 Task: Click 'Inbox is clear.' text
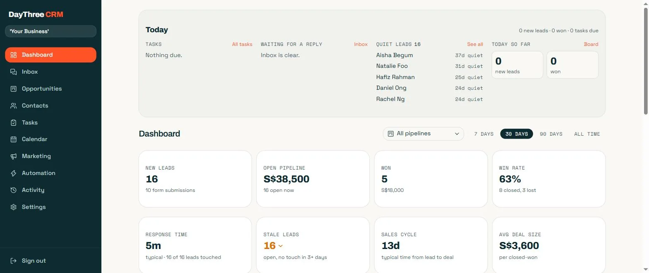(280, 55)
